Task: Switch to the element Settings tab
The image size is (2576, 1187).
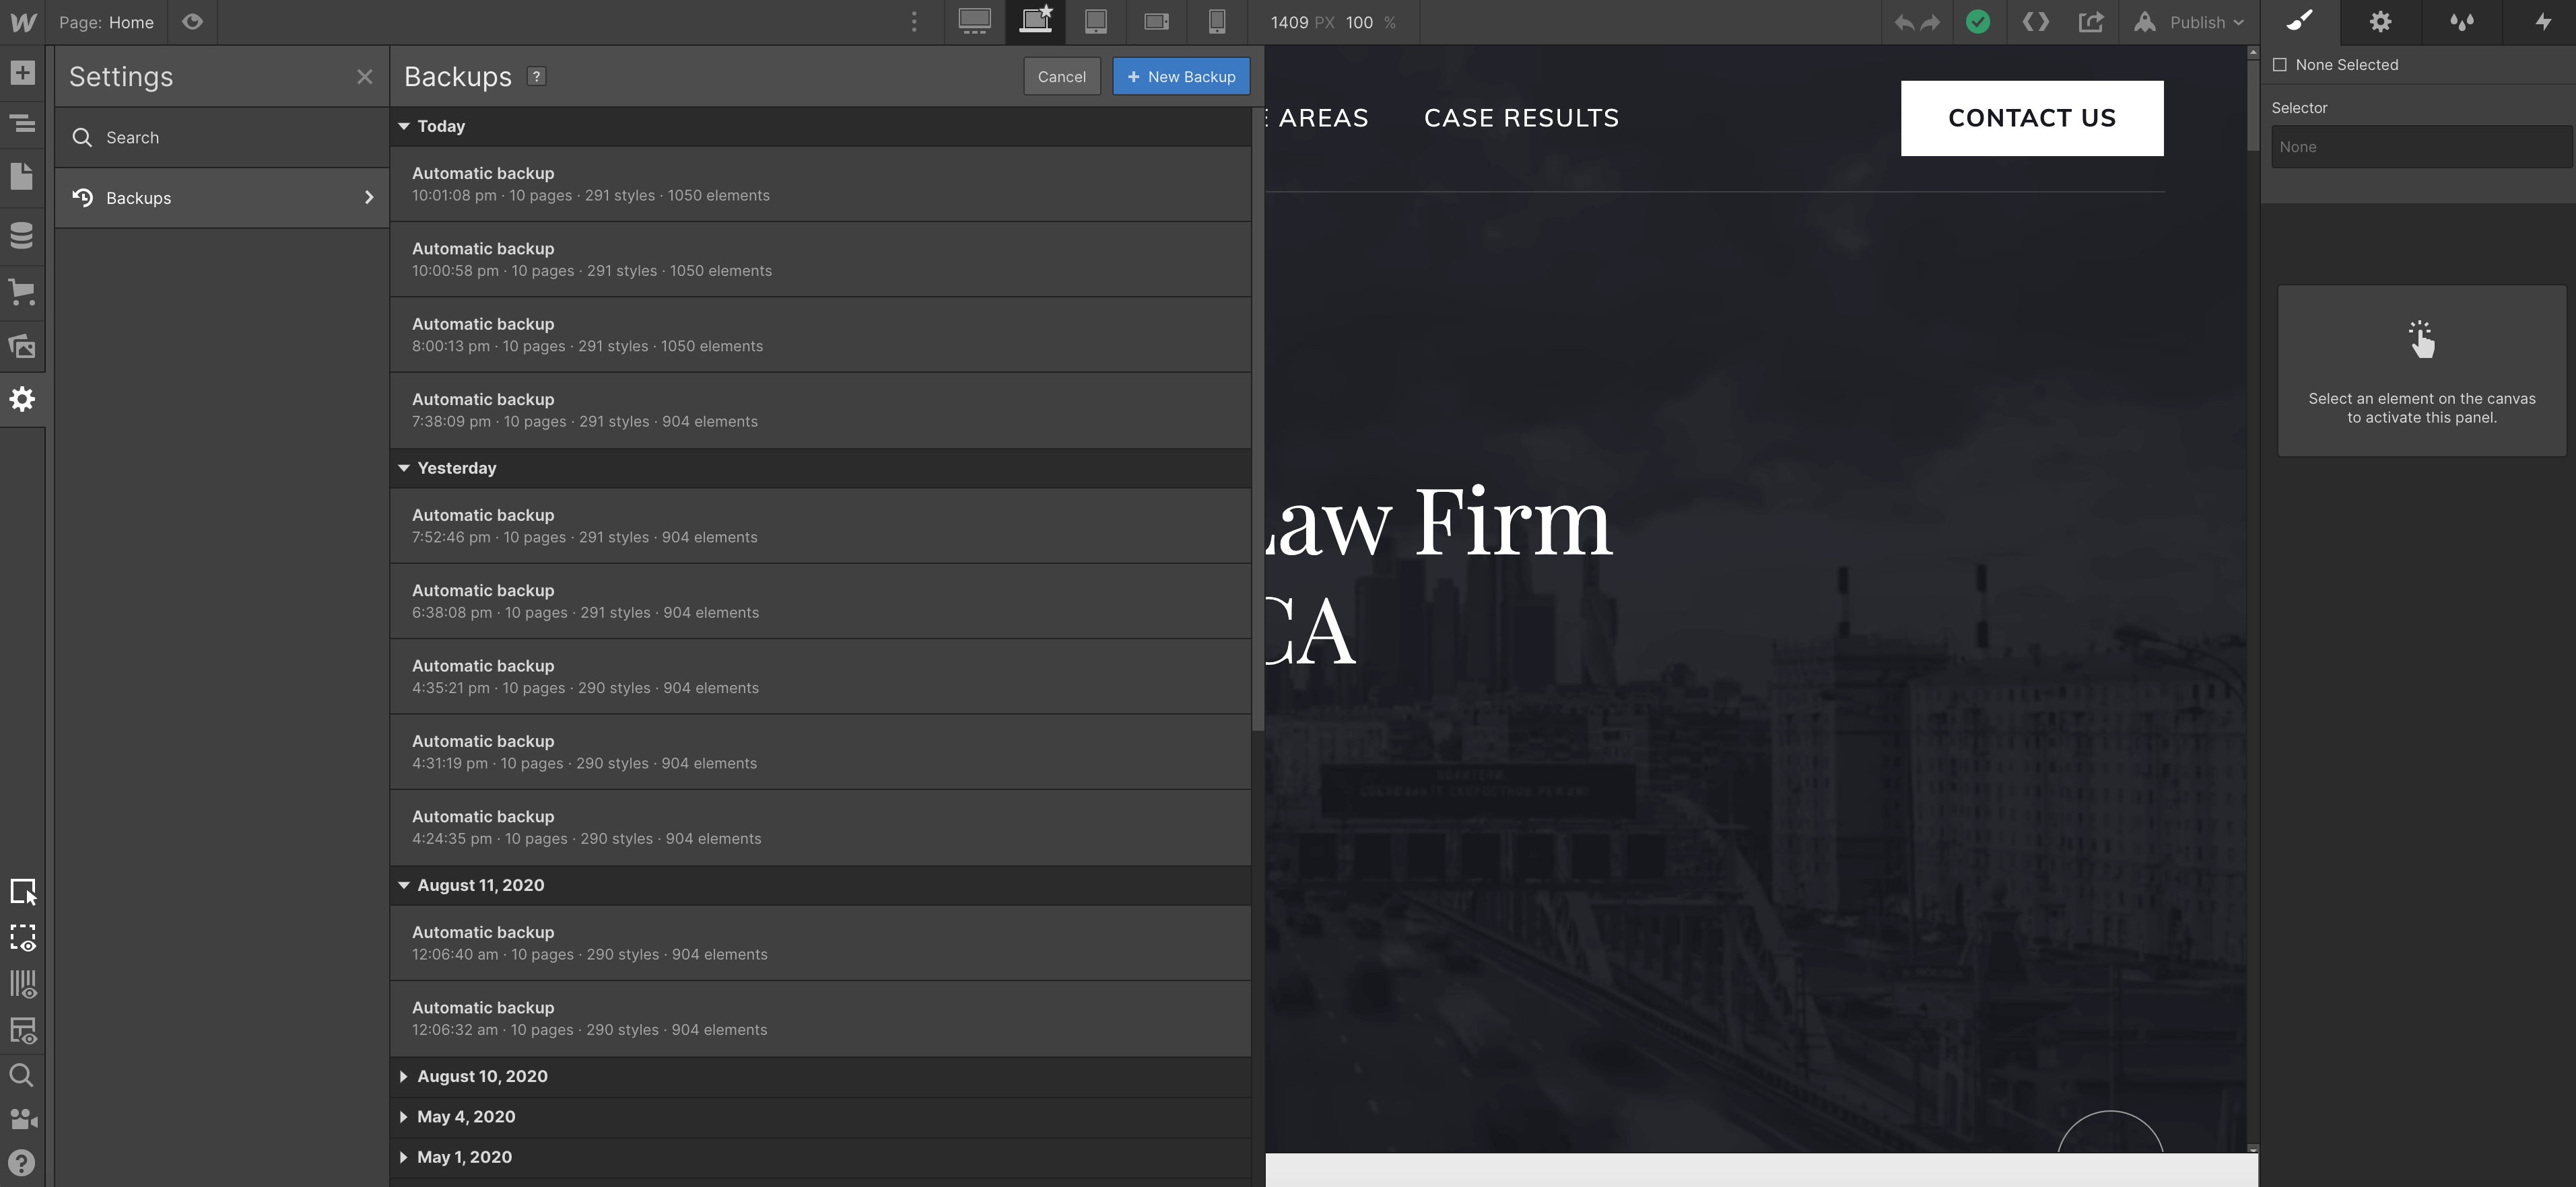Action: (2381, 22)
